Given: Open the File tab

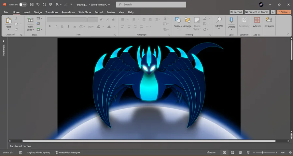Looking at the screenshot, I should (x=6, y=12).
